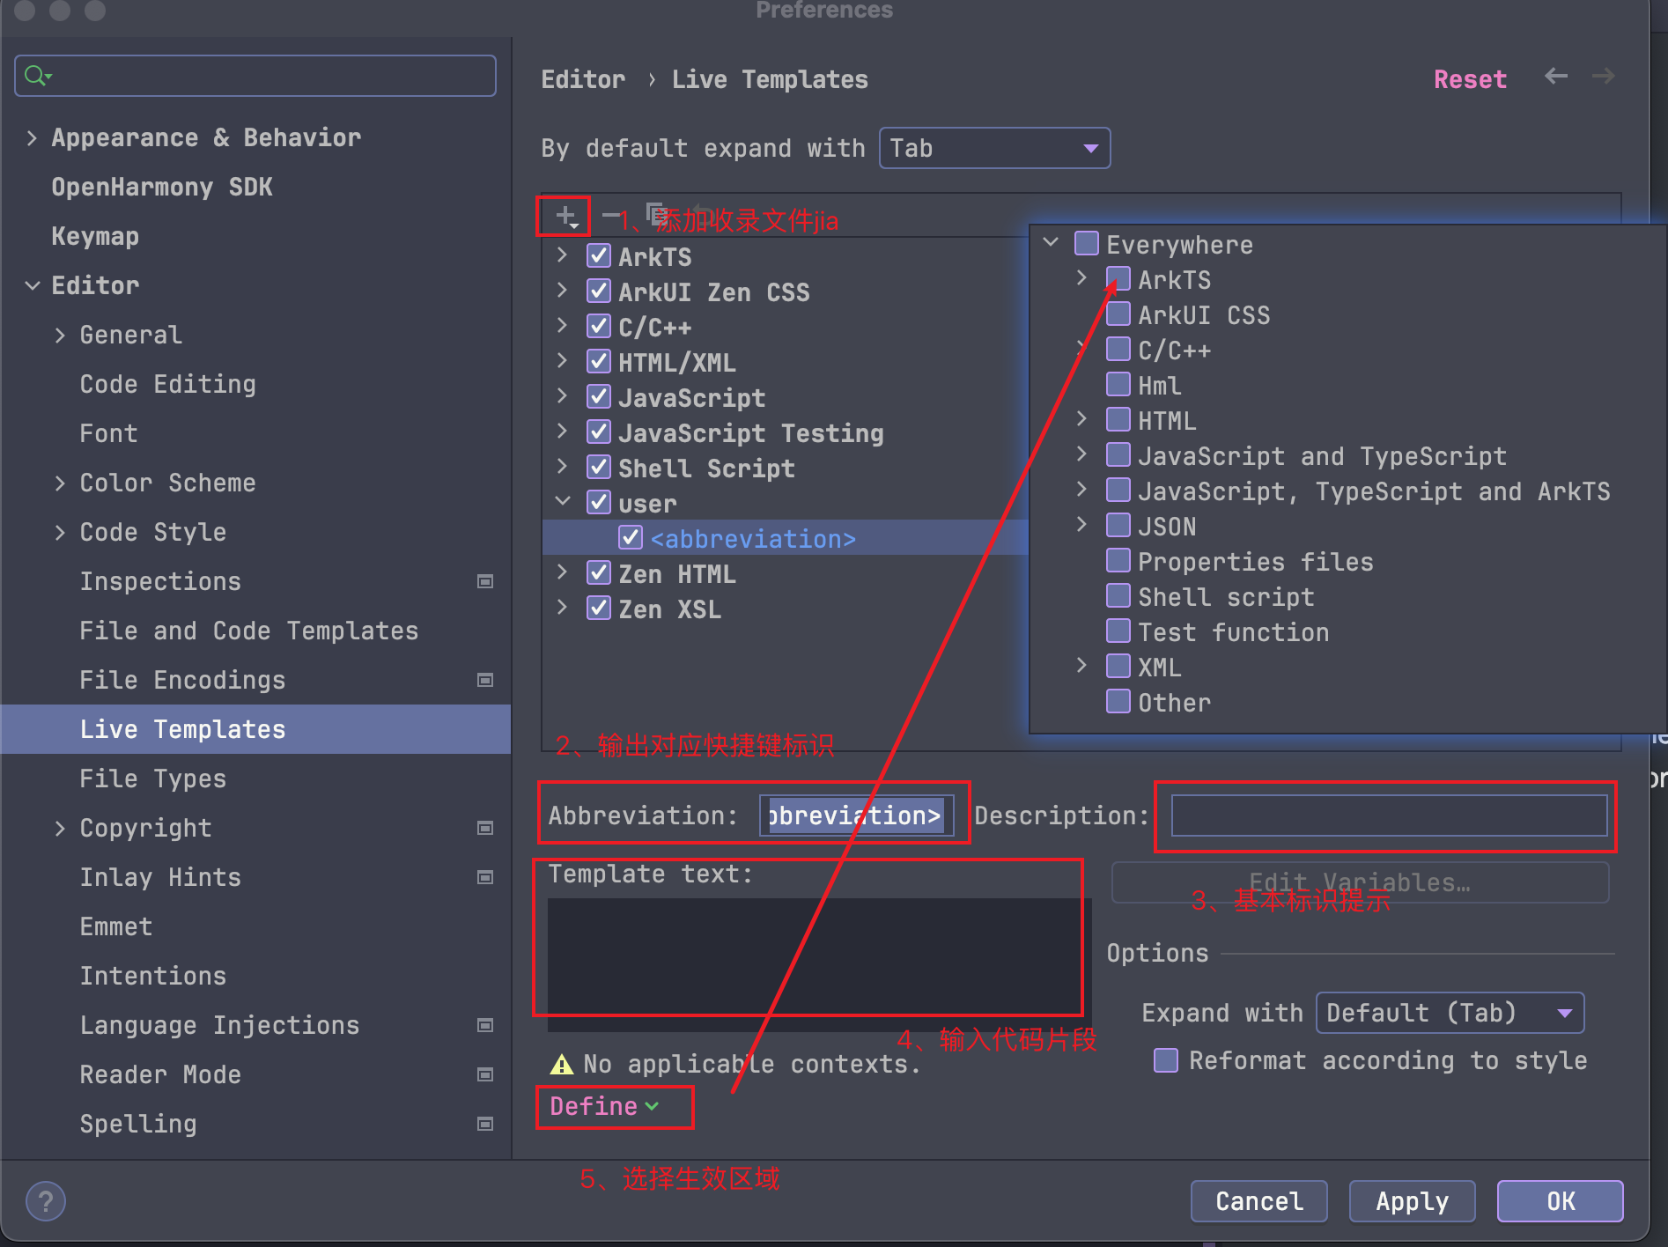Open help via question mark icon
Screen dimensions: 1668x1247
pos(46,1201)
